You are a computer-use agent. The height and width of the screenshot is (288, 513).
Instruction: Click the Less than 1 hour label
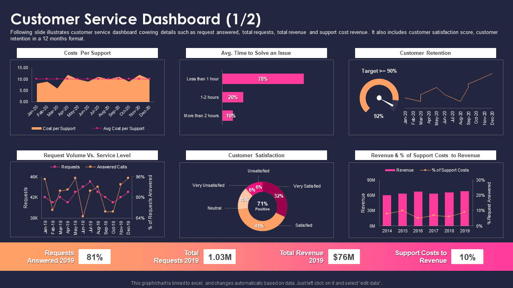tap(203, 79)
